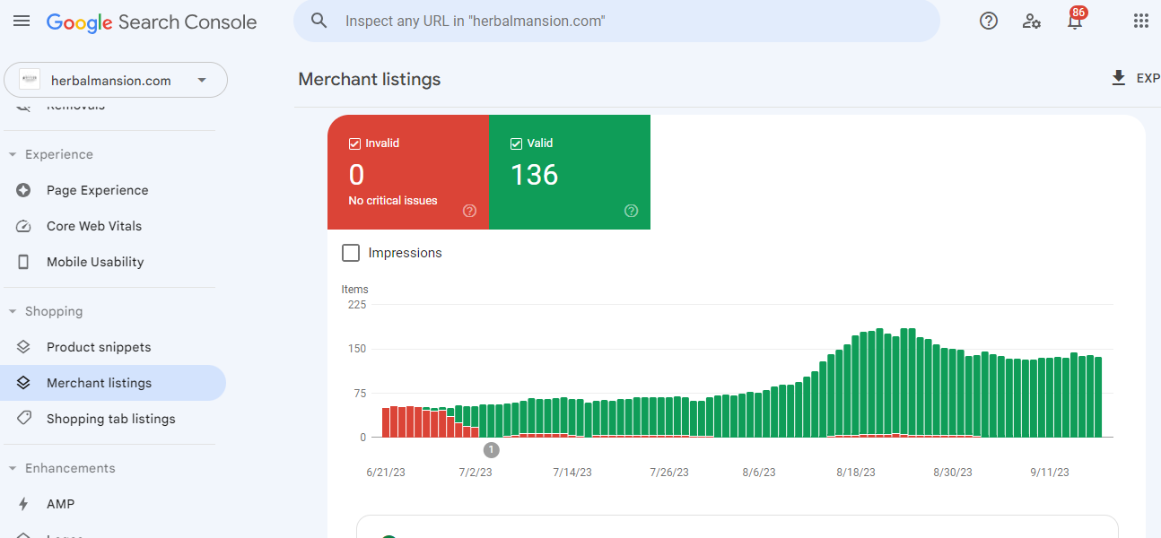Click the Core Web Vitals gauge icon
This screenshot has width=1161, height=538.
(x=24, y=226)
